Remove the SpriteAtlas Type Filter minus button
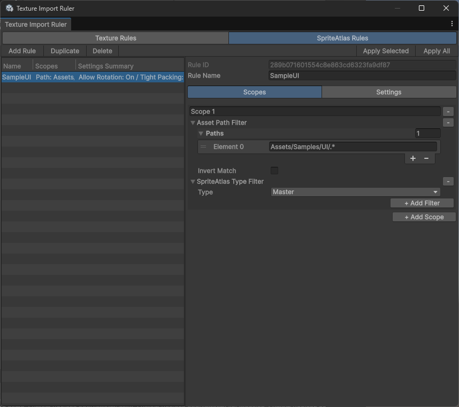 [448, 181]
